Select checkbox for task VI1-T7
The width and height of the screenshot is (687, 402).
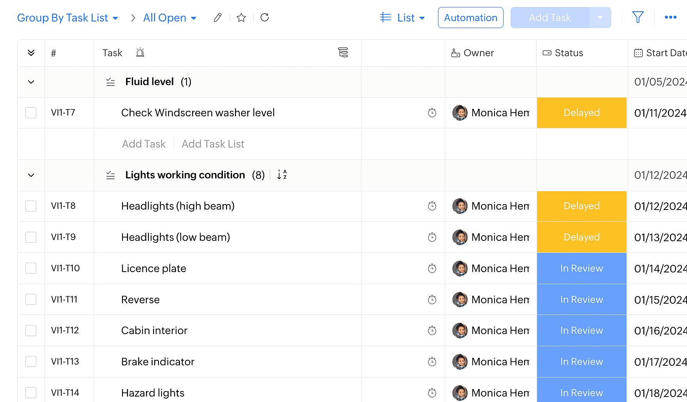31,113
